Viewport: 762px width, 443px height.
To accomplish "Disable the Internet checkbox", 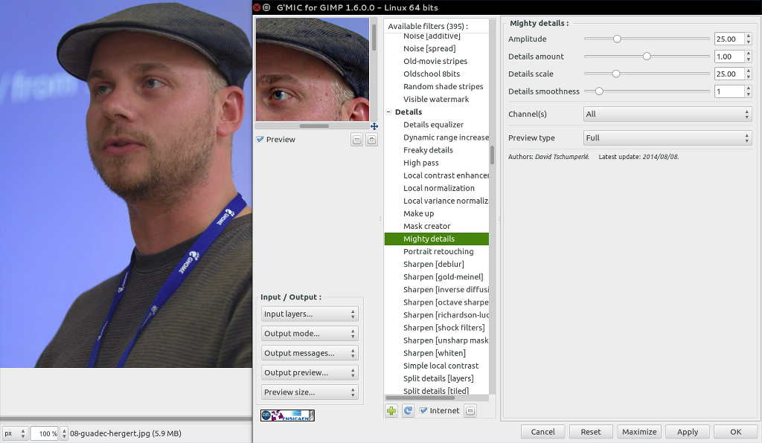I will pyautogui.click(x=423, y=410).
